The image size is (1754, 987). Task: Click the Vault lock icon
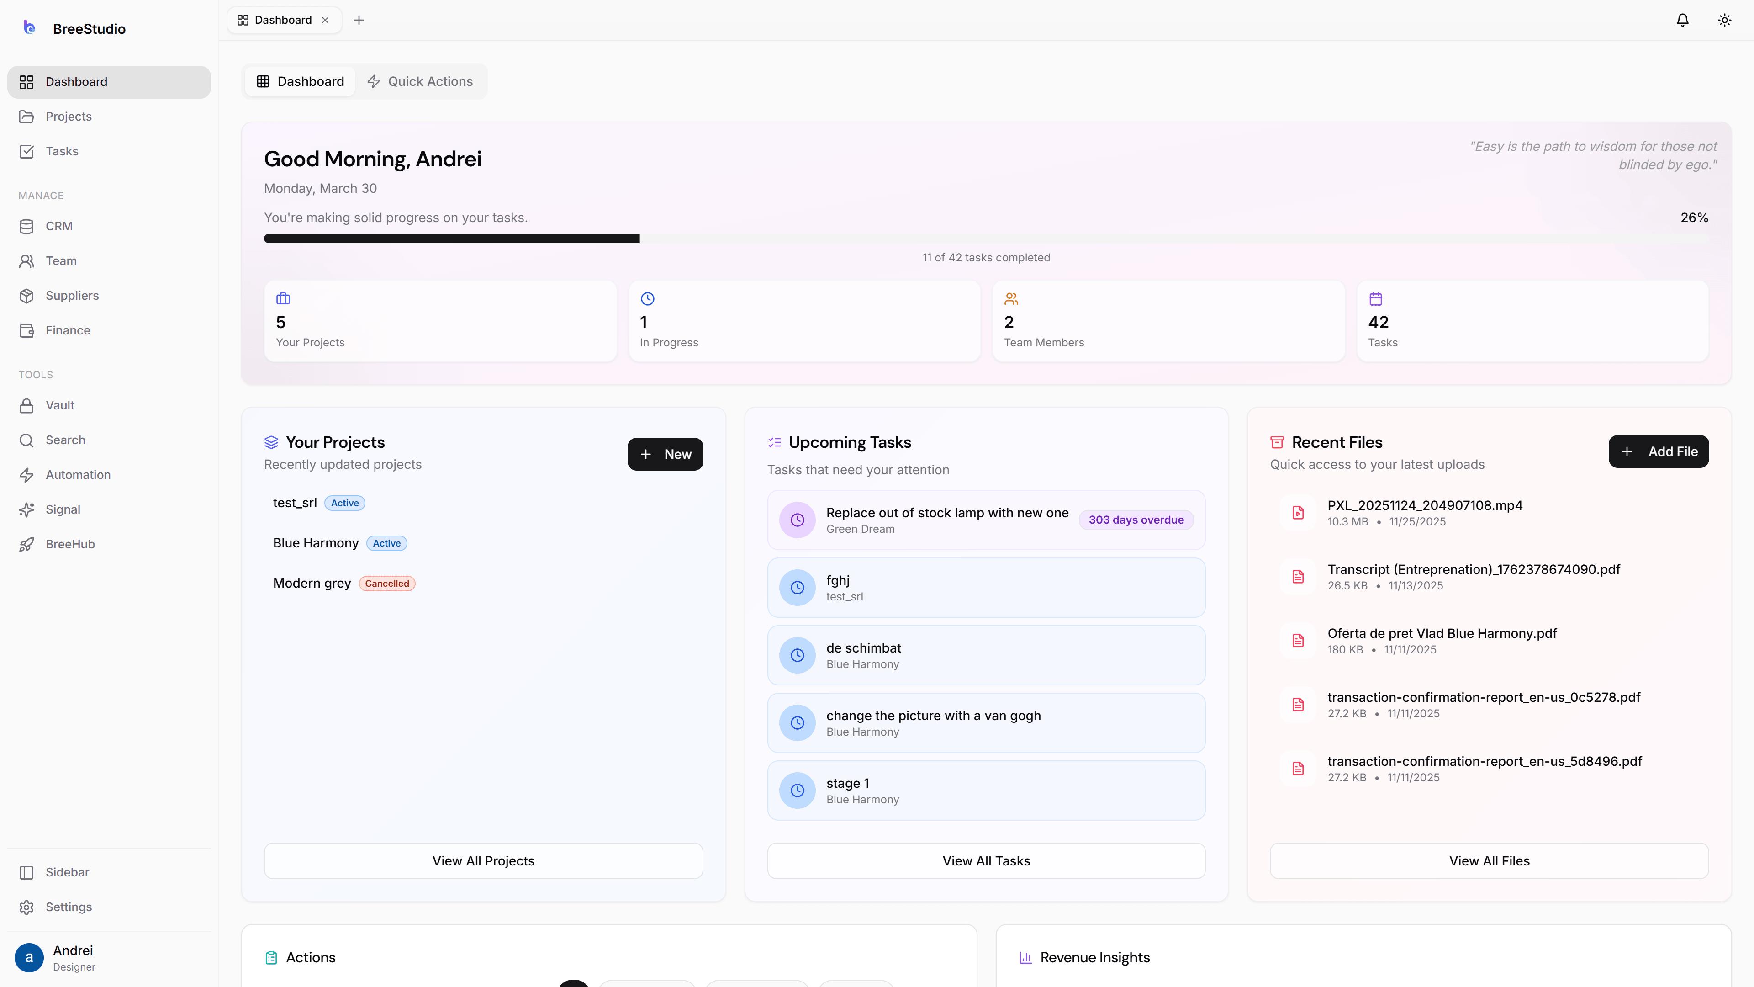(x=26, y=405)
